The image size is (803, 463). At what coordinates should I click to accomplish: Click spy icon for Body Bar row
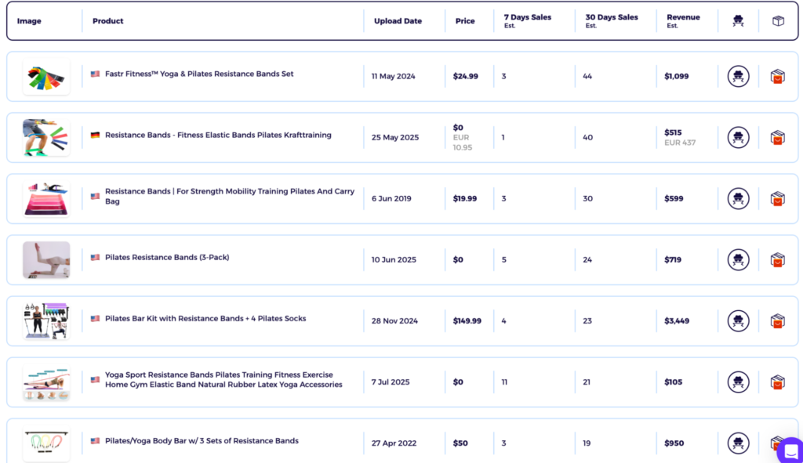[x=738, y=443]
